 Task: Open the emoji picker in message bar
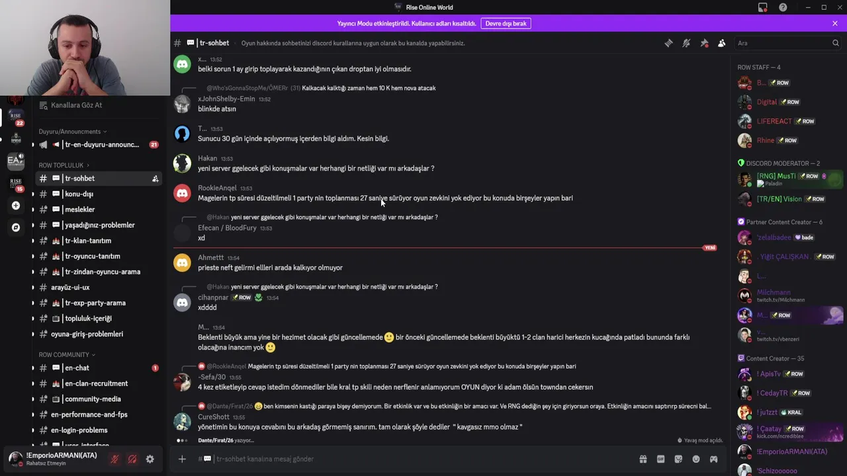696,459
